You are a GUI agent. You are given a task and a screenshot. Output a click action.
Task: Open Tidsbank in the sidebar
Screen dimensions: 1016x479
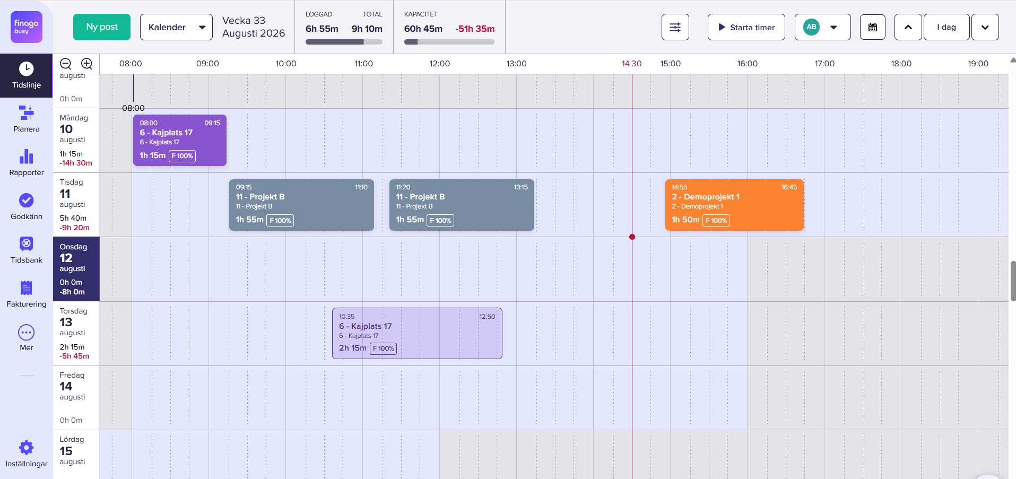tap(27, 250)
